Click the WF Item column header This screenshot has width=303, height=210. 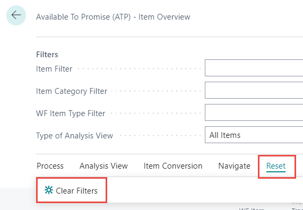[x=252, y=209]
